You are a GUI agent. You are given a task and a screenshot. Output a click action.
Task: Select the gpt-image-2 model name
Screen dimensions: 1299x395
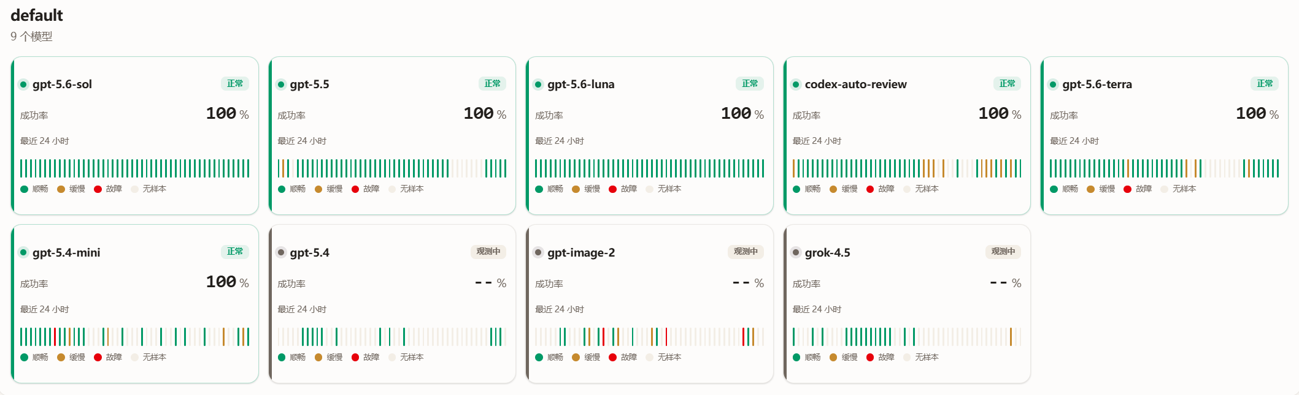point(581,253)
